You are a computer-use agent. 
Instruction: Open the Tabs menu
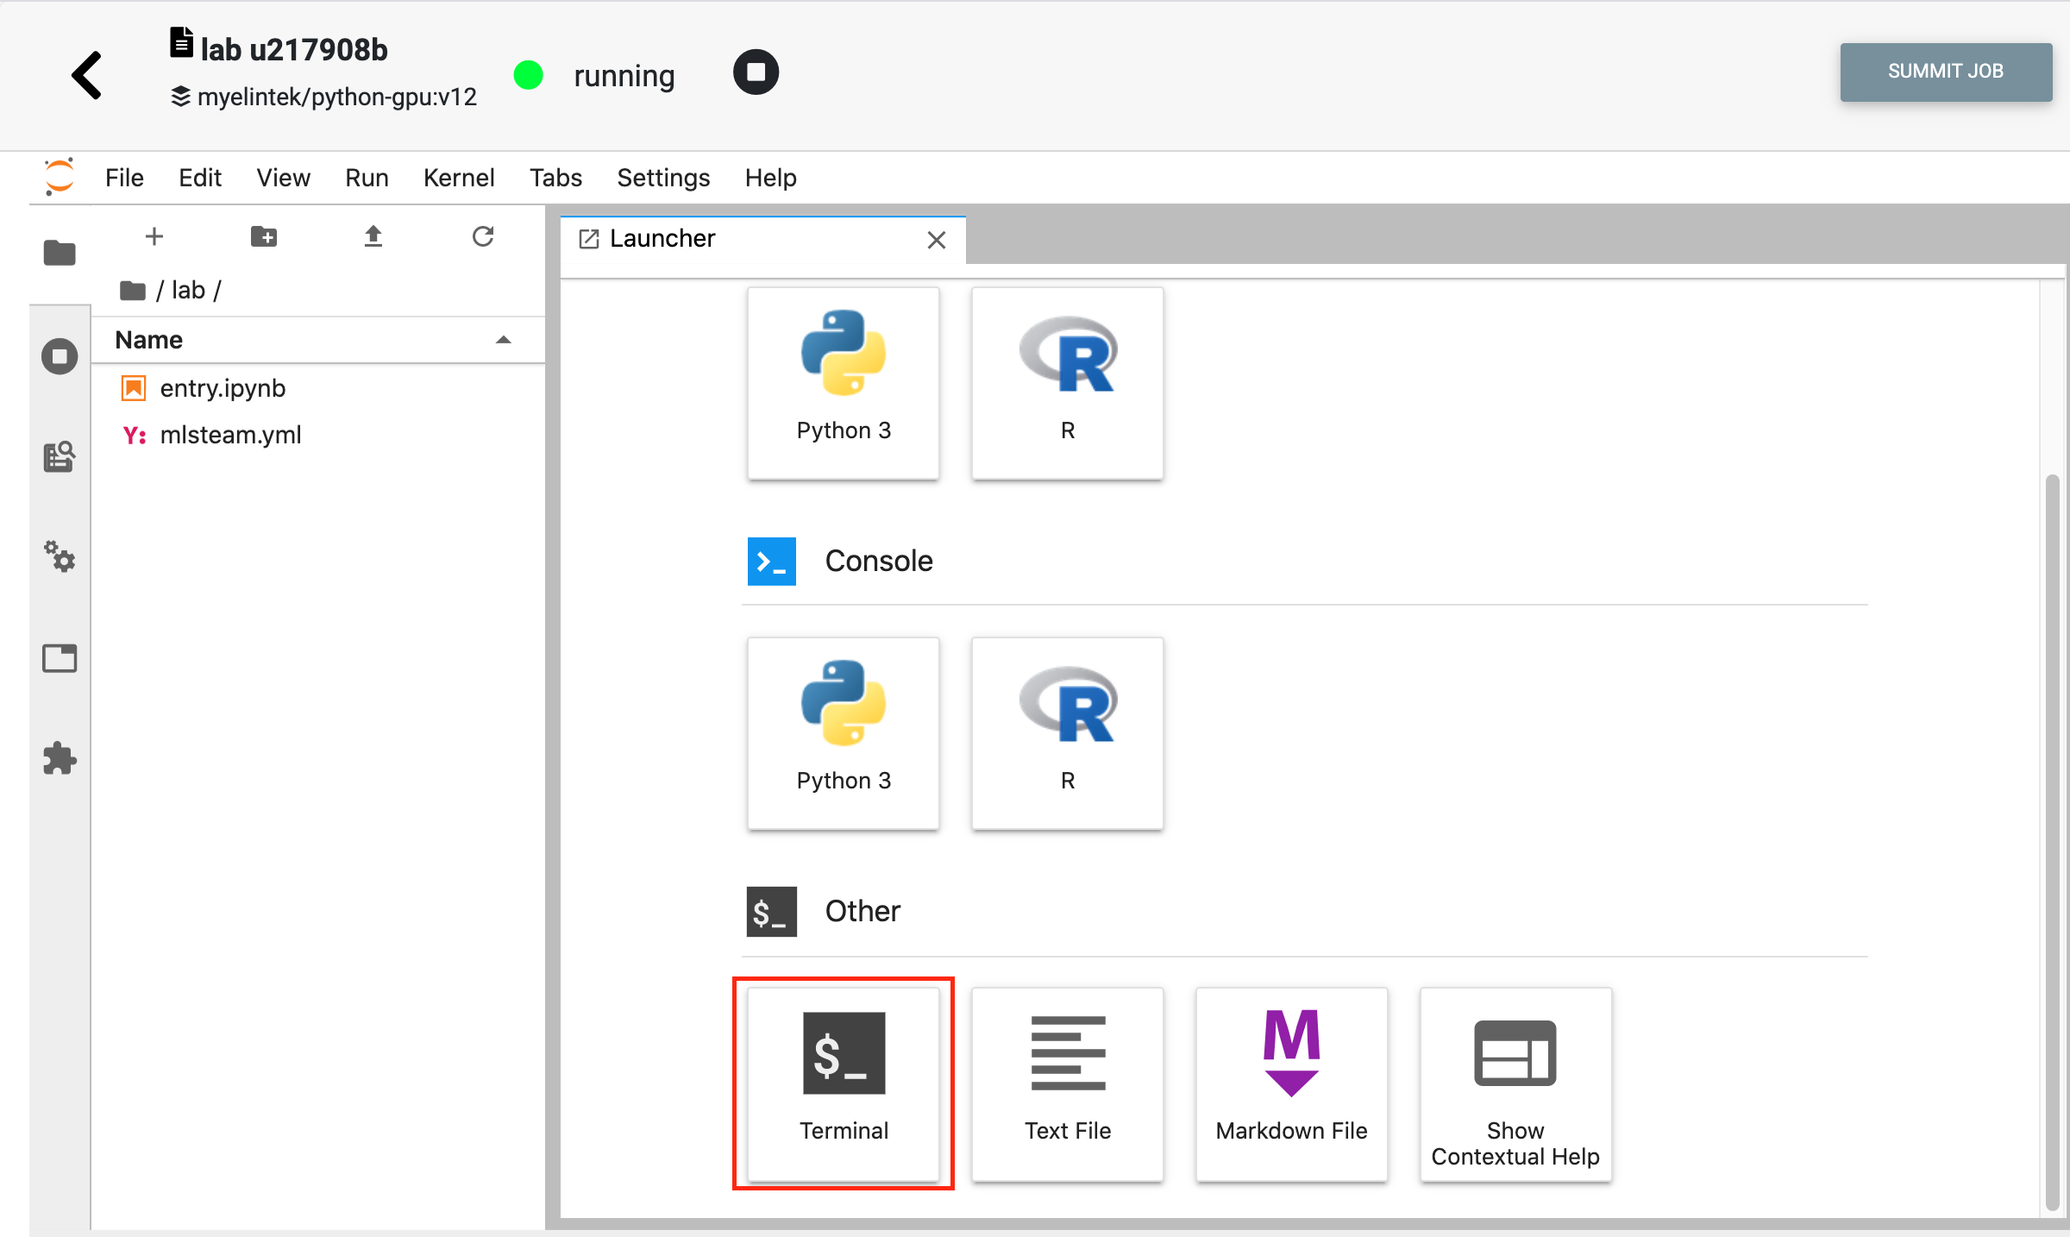555,178
